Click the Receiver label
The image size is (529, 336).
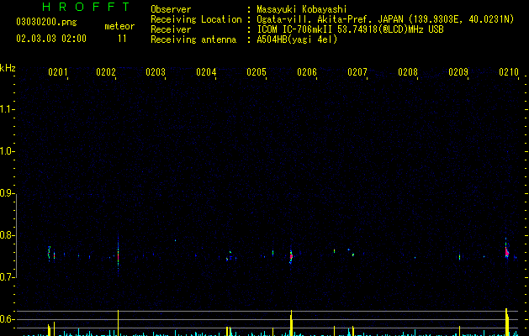coord(171,29)
